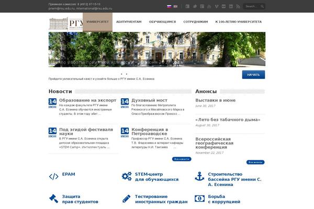The width and height of the screenshot is (314, 209).
Task: Click the date November 22, 2017
Action: pyautogui.click(x=209, y=153)
